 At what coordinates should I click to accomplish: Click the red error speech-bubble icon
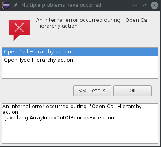[x=19, y=30]
